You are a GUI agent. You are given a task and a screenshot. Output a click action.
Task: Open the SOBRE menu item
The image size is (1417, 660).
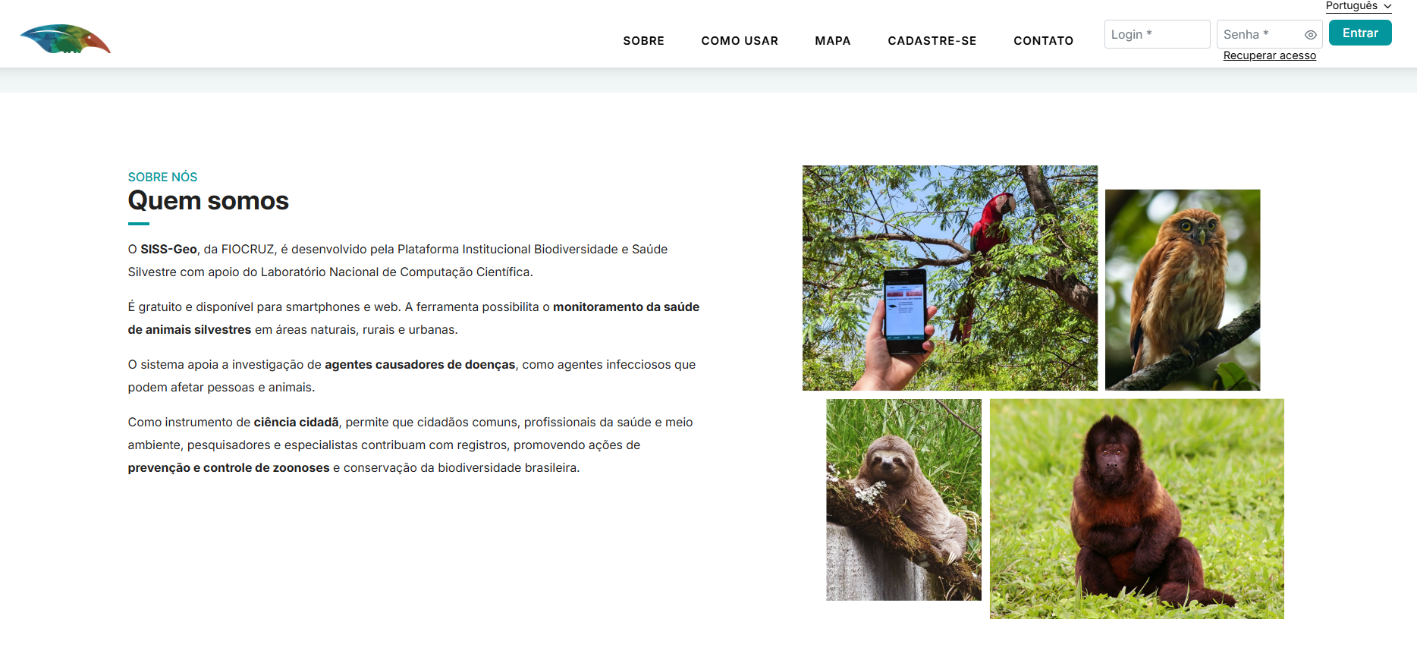tap(643, 41)
